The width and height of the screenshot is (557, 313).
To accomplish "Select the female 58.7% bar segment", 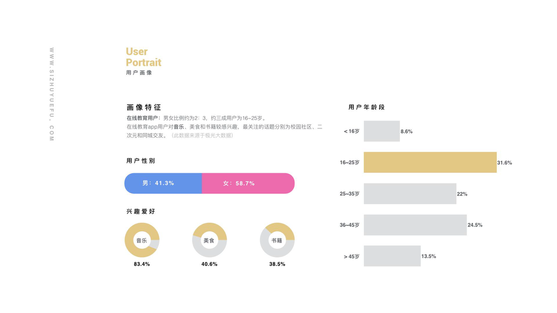I will 248,184.
